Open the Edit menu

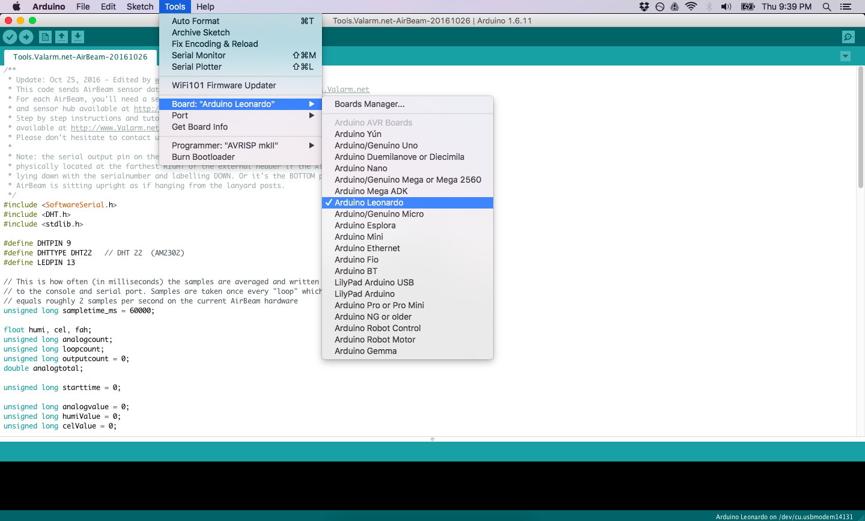(109, 7)
